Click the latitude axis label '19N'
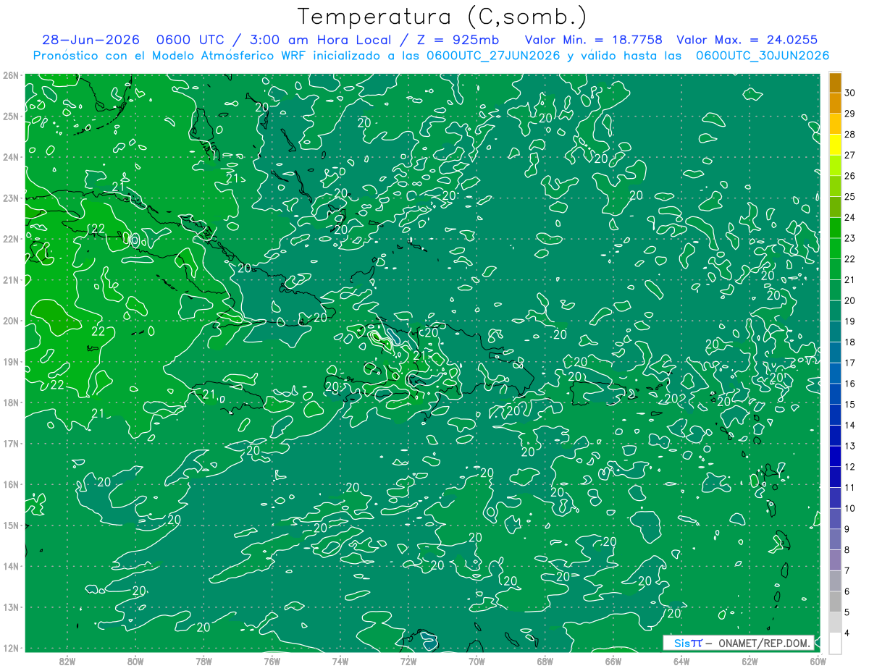Viewport: 869px width, 671px height. (x=11, y=362)
